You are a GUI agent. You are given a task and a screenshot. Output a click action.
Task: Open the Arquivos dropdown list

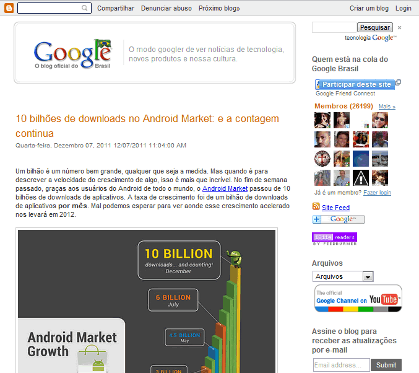[x=343, y=276]
